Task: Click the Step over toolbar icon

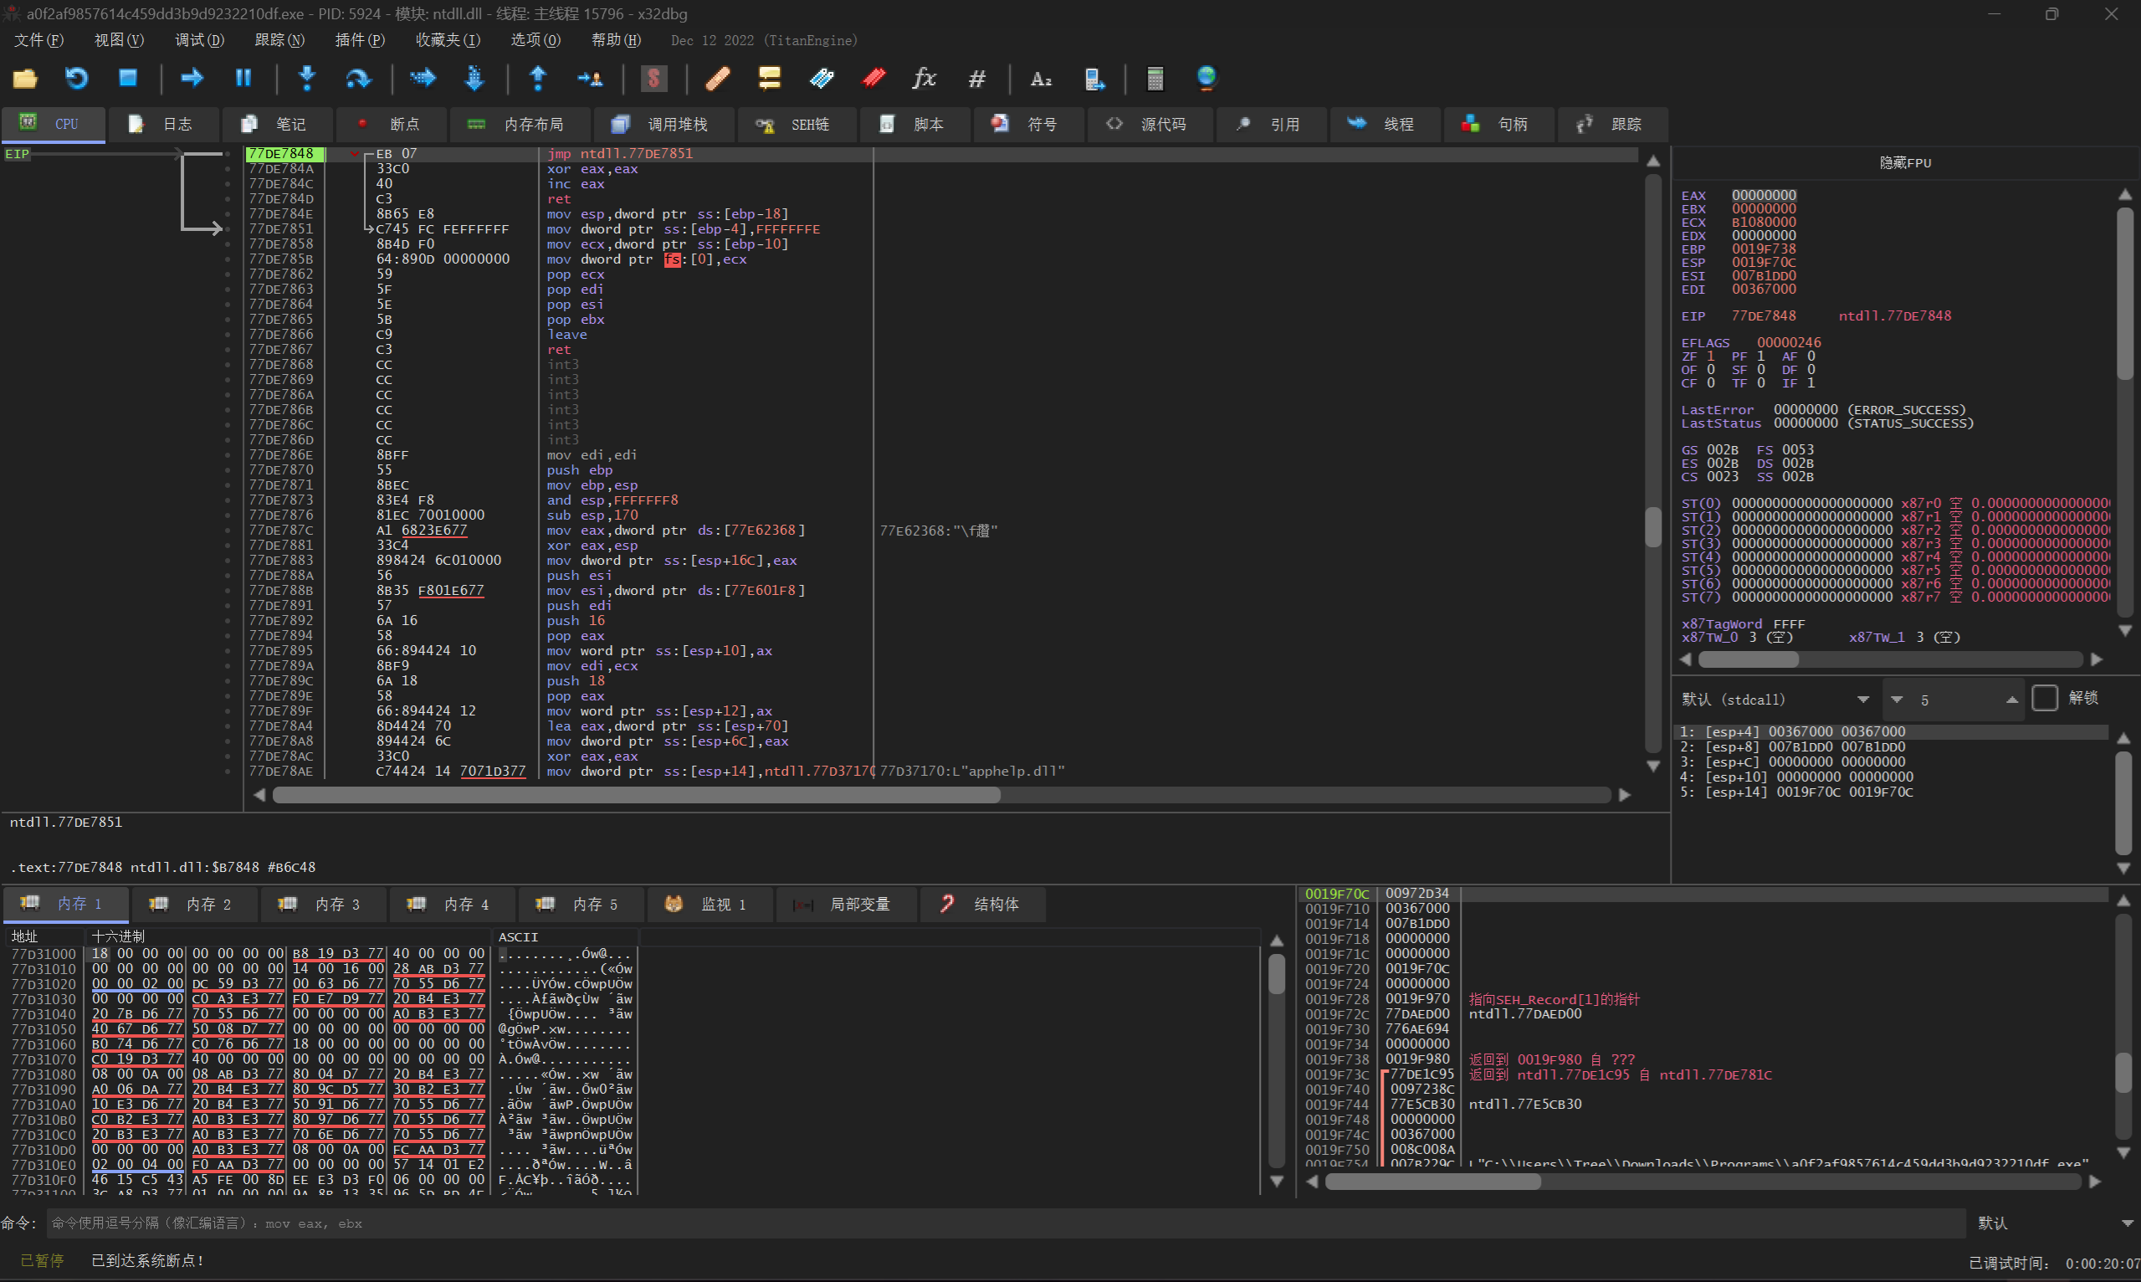Action: pos(357,79)
